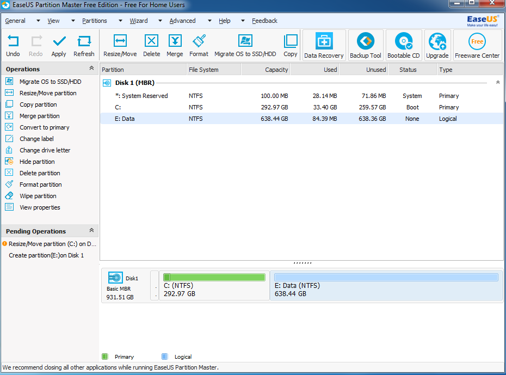Click the View properties icon

click(x=9, y=207)
